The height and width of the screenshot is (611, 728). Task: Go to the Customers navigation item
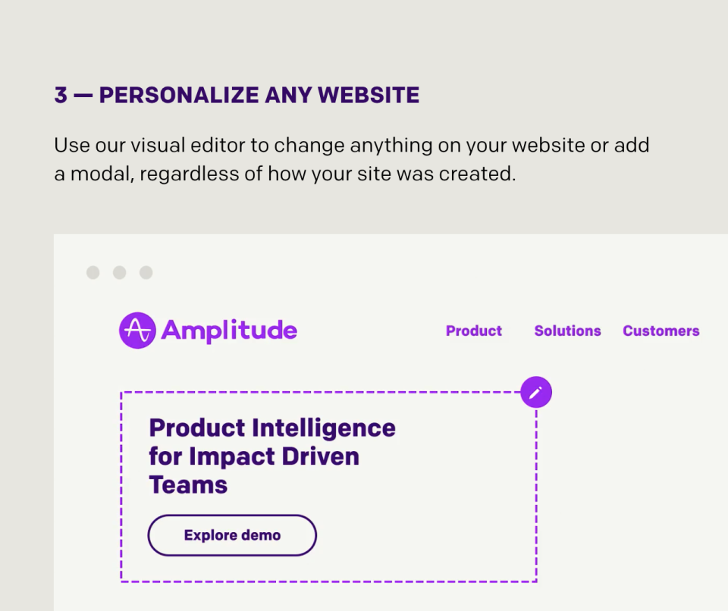(x=661, y=331)
